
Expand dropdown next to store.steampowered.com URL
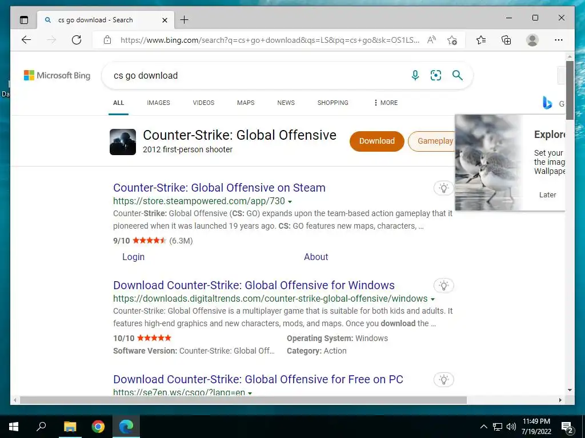(x=290, y=202)
